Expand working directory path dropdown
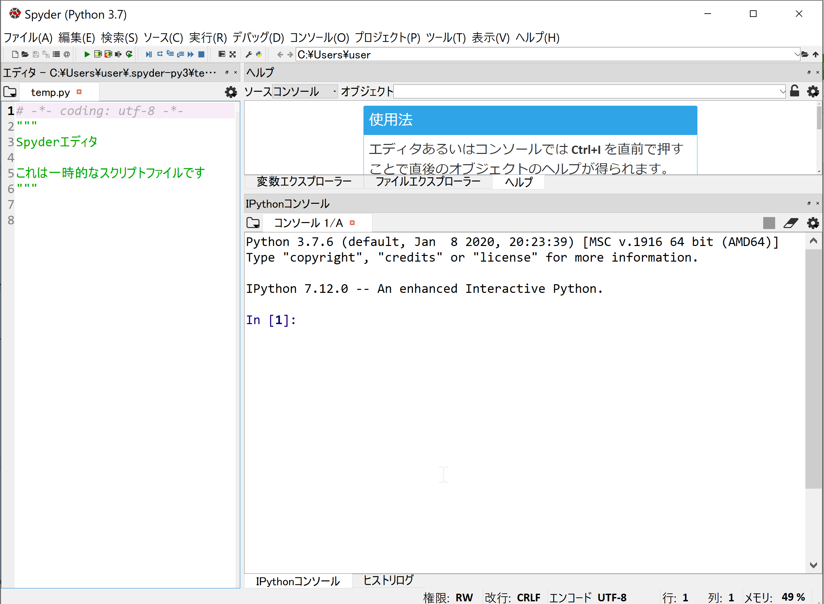824x604 pixels. point(797,55)
